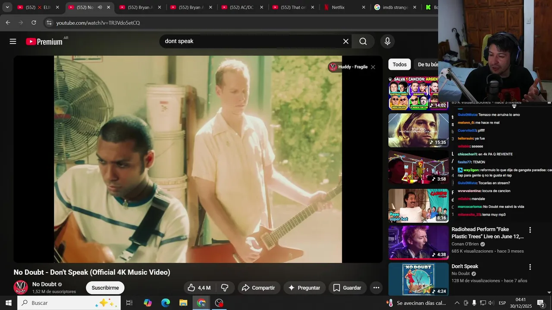
Task: Open the Windows Start menu
Action: click(x=8, y=303)
